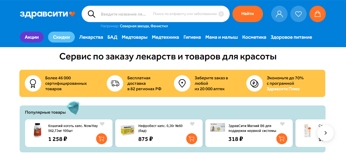Image resolution: width=346 pixels, height=154 pixels.
Task: Open the ЗдравСити Магний В6 product title
Action: [252, 128]
